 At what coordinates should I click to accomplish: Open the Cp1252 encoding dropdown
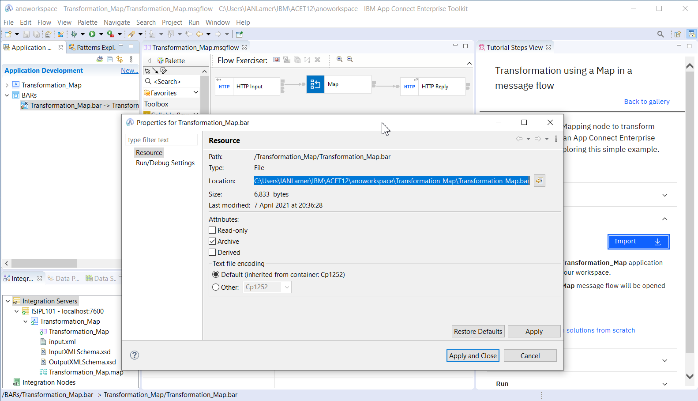coord(287,287)
